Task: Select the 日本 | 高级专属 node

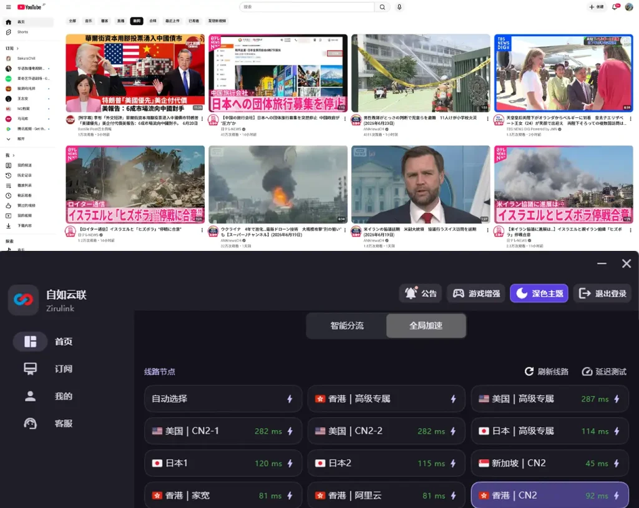Action: pyautogui.click(x=550, y=431)
